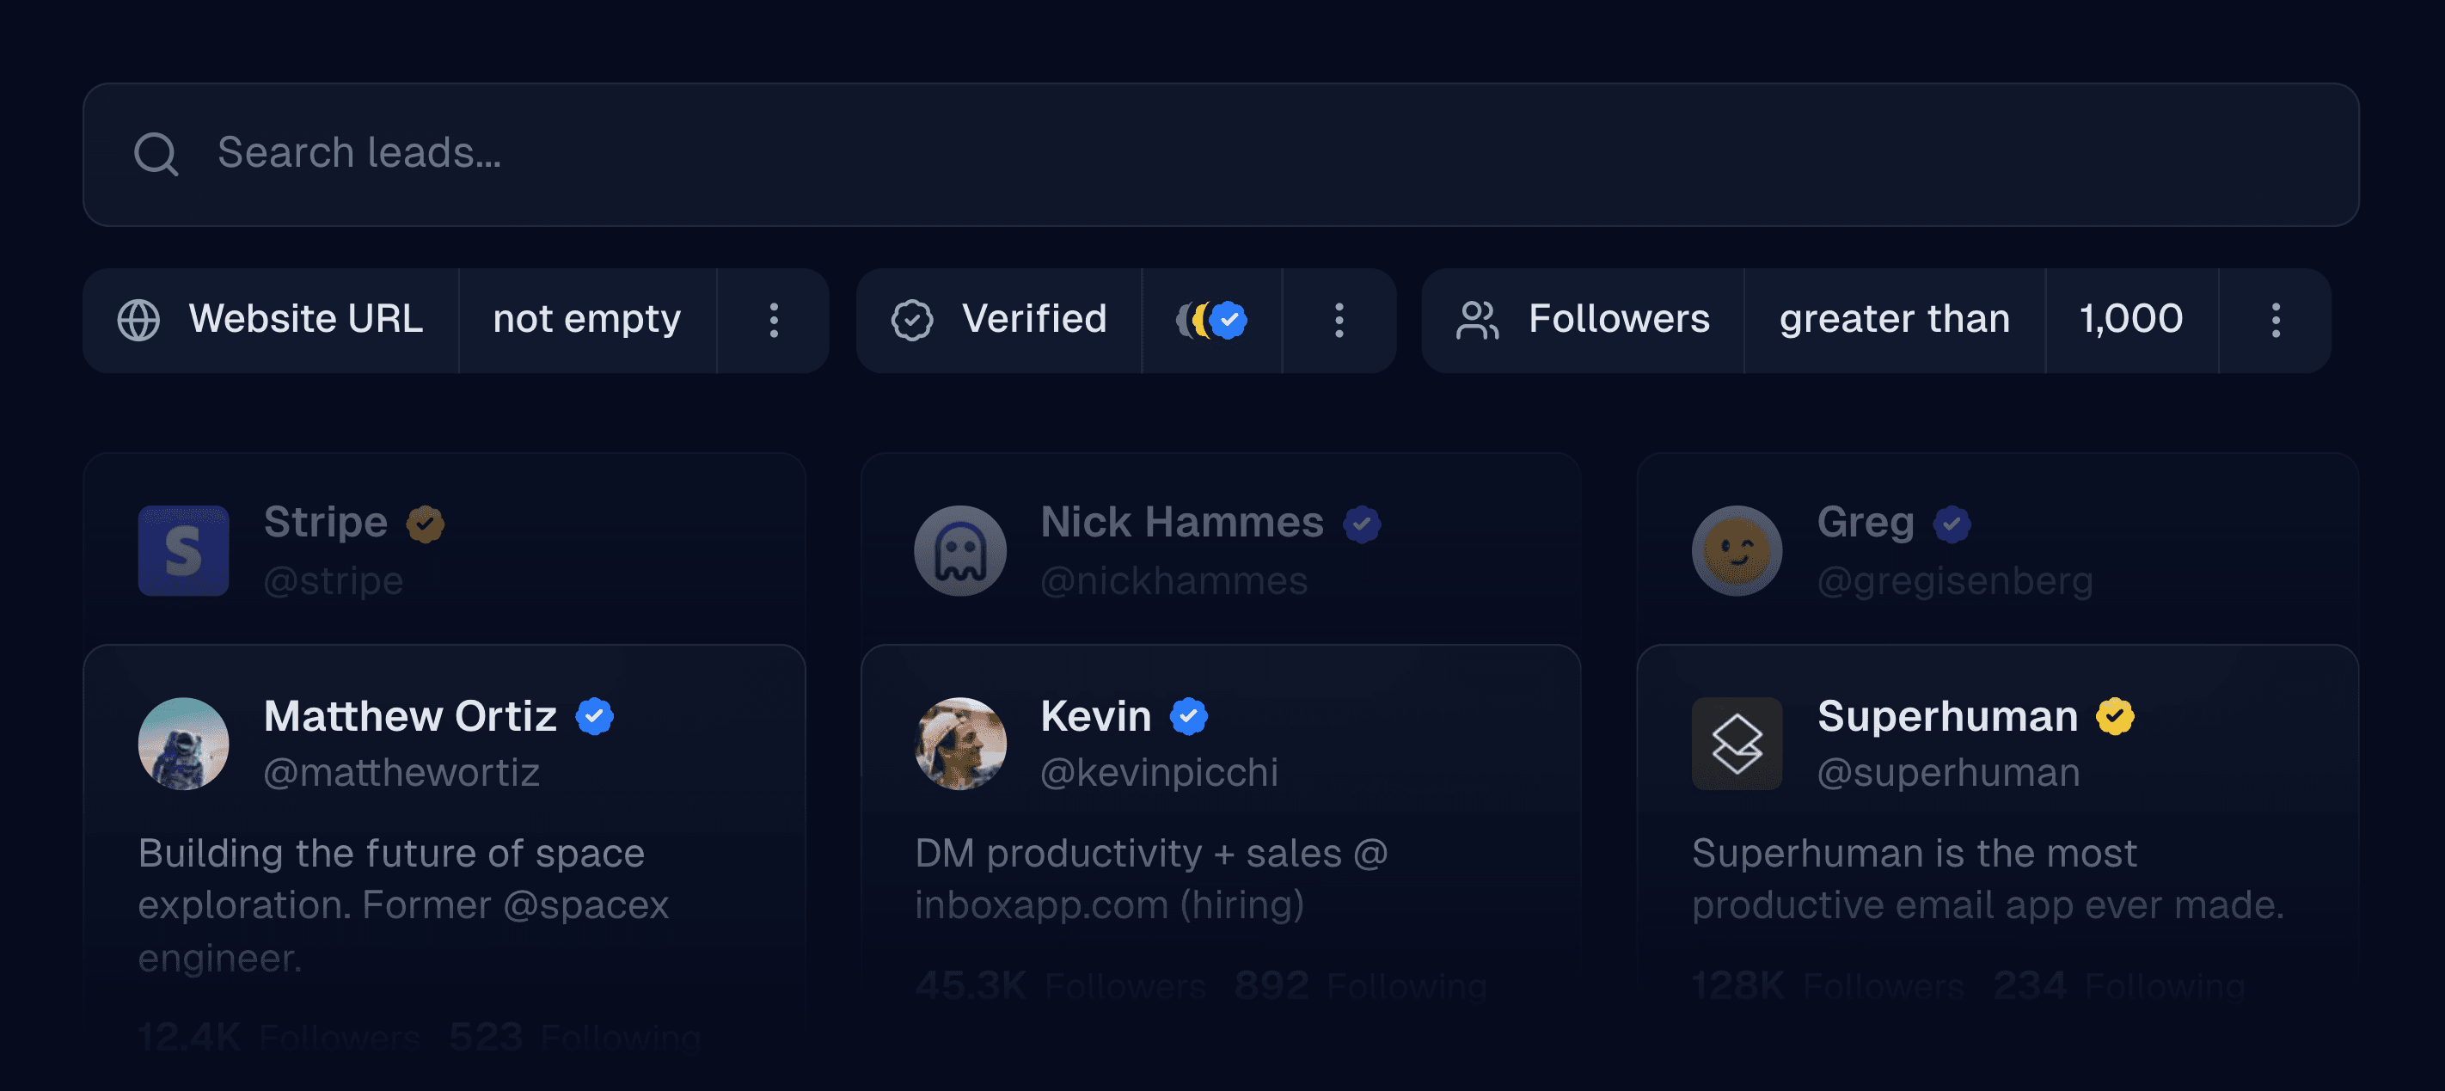Open Followers filter three-dot menu

pos(2275,320)
